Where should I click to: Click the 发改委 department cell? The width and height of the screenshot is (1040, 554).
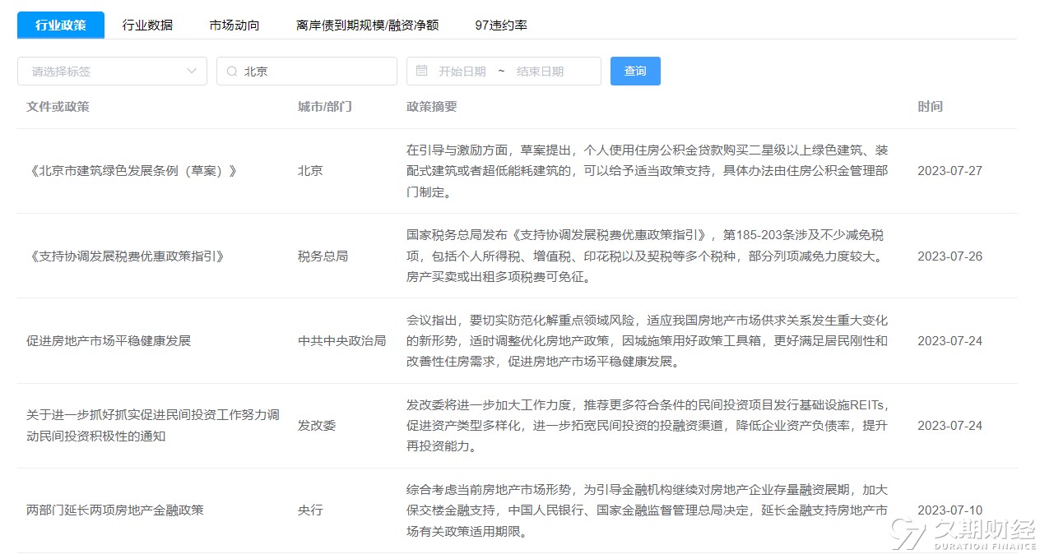(x=317, y=426)
